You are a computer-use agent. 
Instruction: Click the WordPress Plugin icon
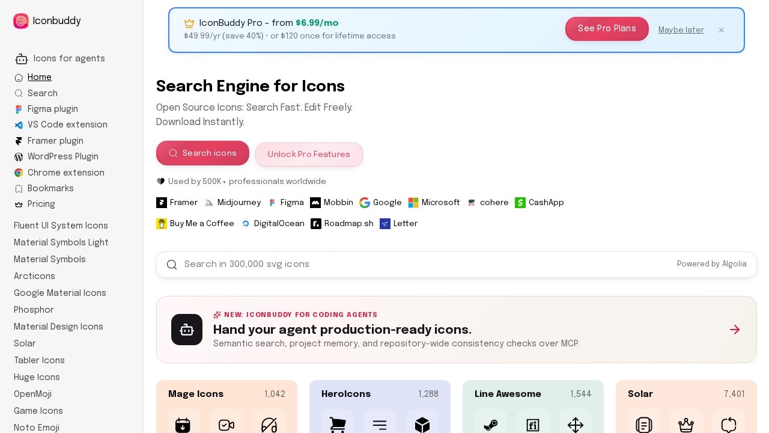[x=19, y=157]
